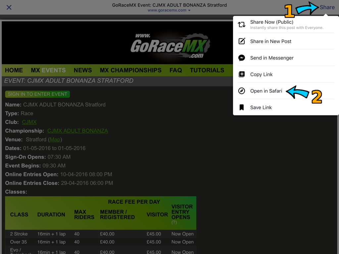Expand the www.goracemx.com URL dropdown arrow
This screenshot has width=339, height=254.
(189, 10)
